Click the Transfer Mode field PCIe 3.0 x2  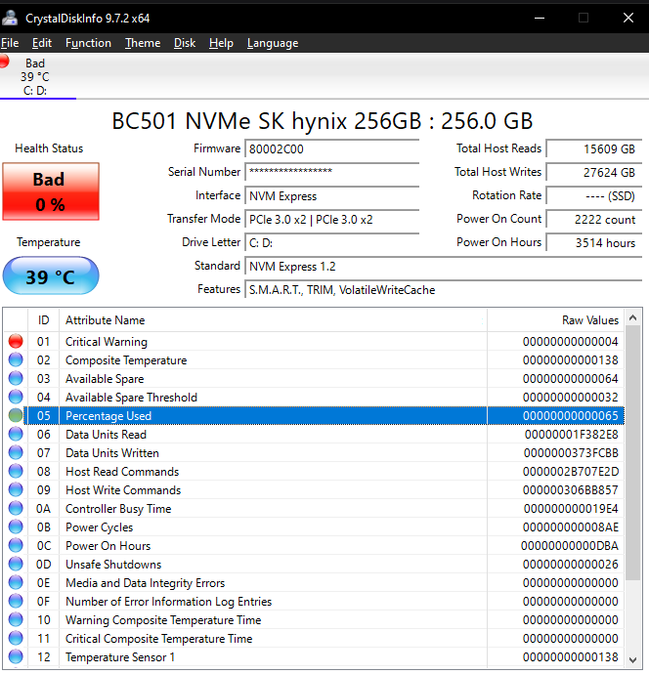click(331, 219)
